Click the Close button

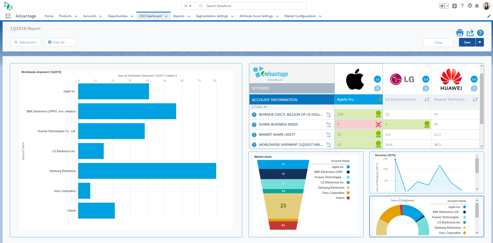(x=438, y=43)
